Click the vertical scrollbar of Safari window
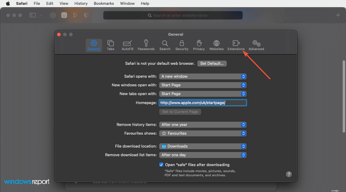Screen dimensions: 346x192 tap(344, 96)
